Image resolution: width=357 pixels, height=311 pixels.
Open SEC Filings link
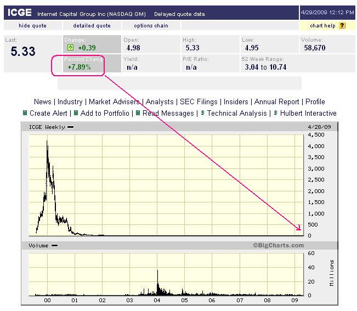199,101
